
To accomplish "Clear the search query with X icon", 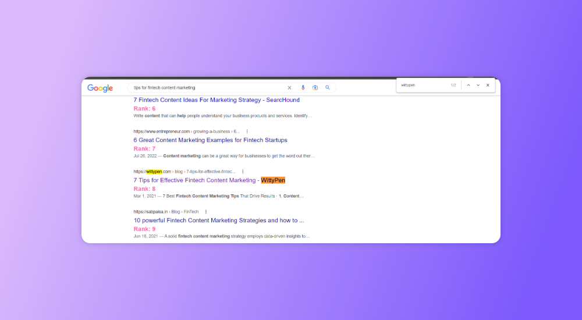I will tap(289, 88).
